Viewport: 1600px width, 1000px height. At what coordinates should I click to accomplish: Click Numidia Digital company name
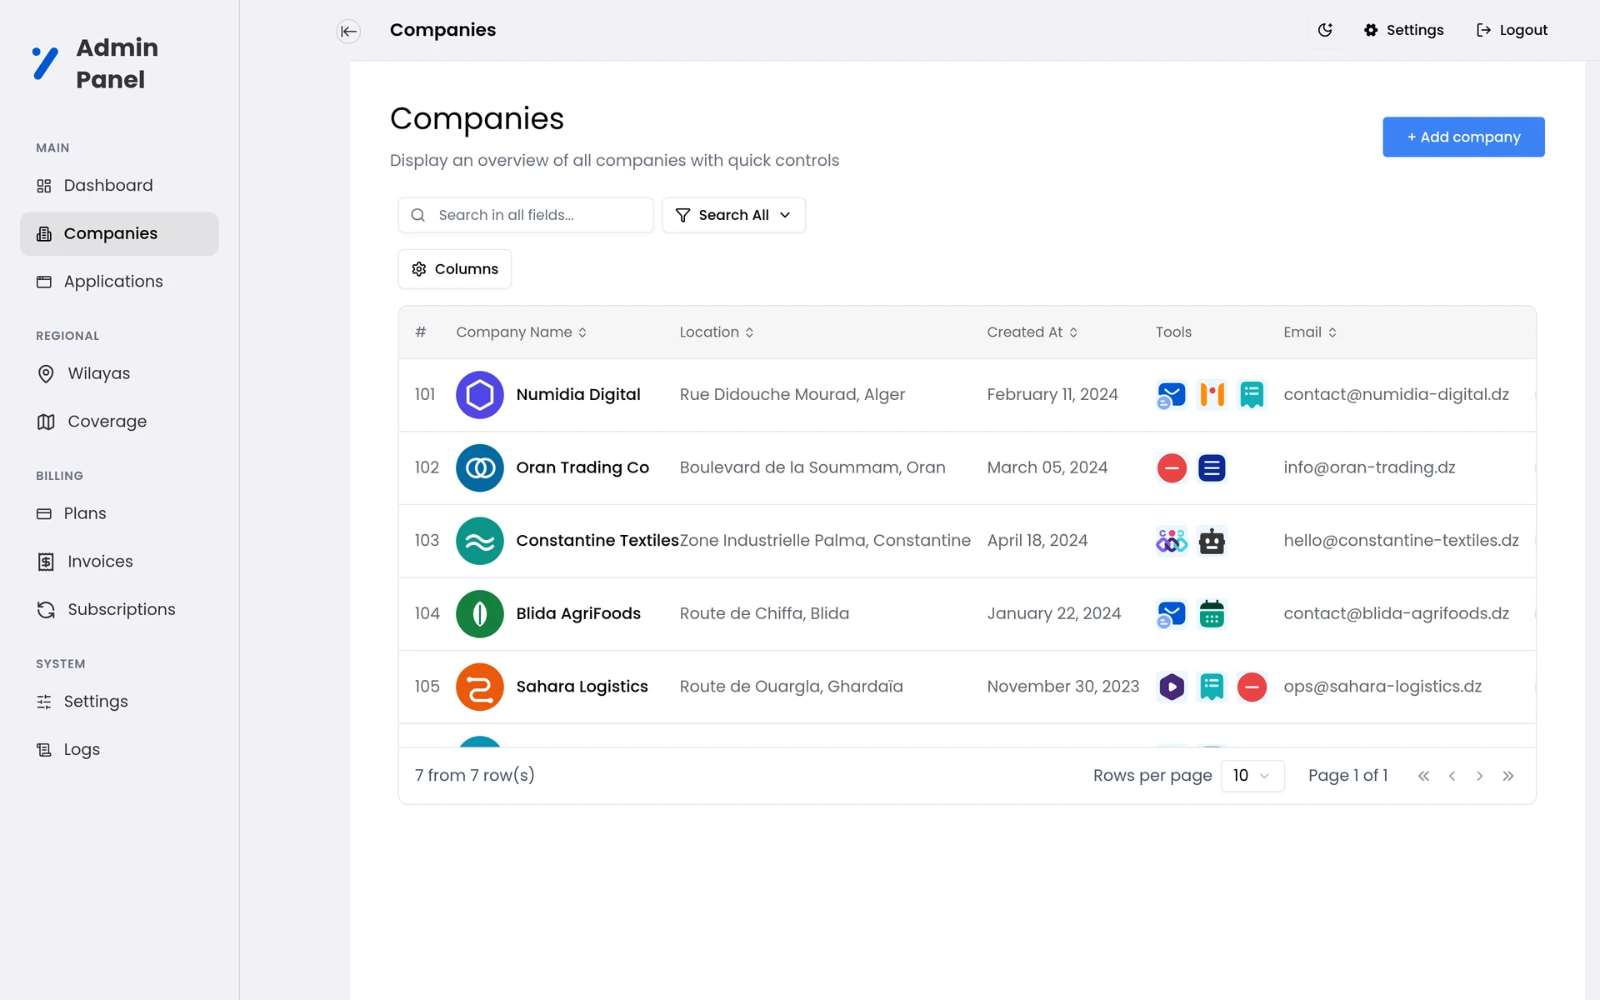578,394
